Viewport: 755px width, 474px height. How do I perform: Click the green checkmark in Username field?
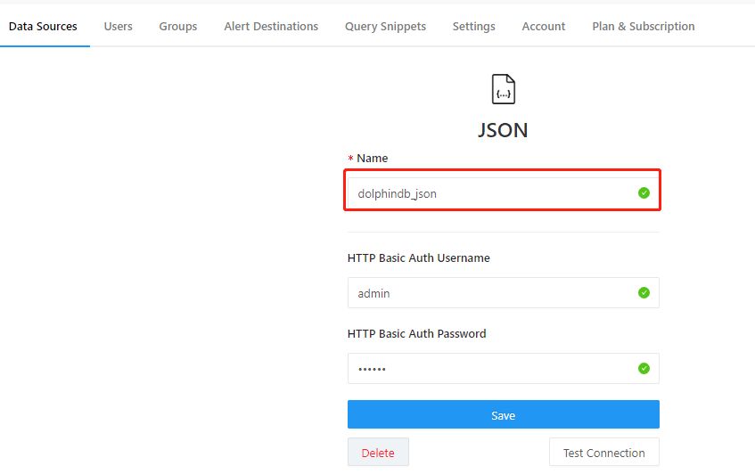[644, 292]
